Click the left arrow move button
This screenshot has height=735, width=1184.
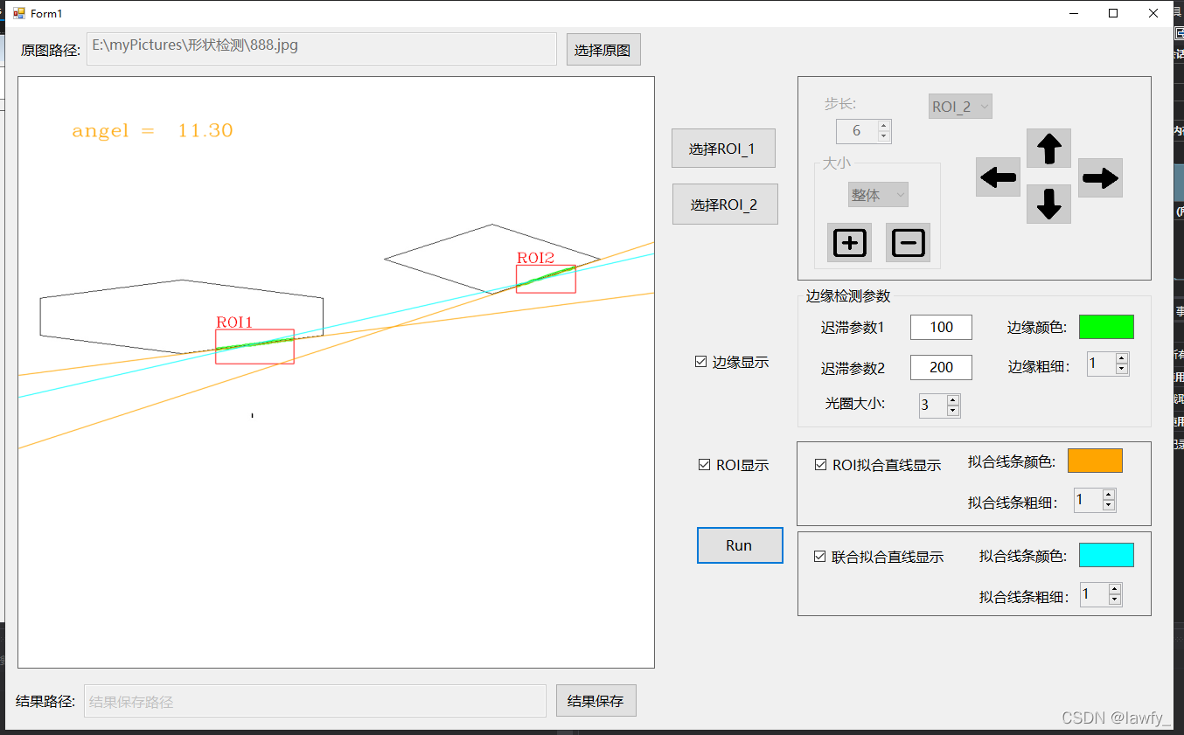coord(998,177)
